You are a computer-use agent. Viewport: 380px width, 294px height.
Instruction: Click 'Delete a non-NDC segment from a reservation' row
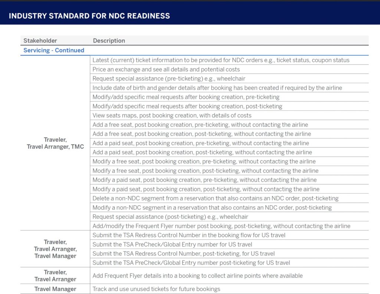[229, 198]
